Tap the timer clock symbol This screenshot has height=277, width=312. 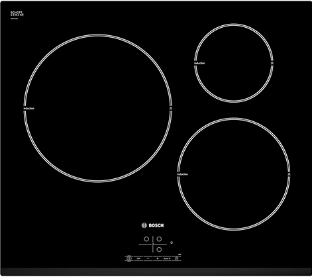[177, 258]
